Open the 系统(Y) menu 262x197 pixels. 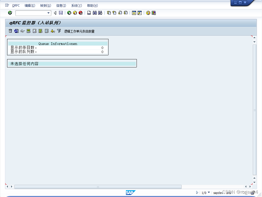tap(76, 6)
